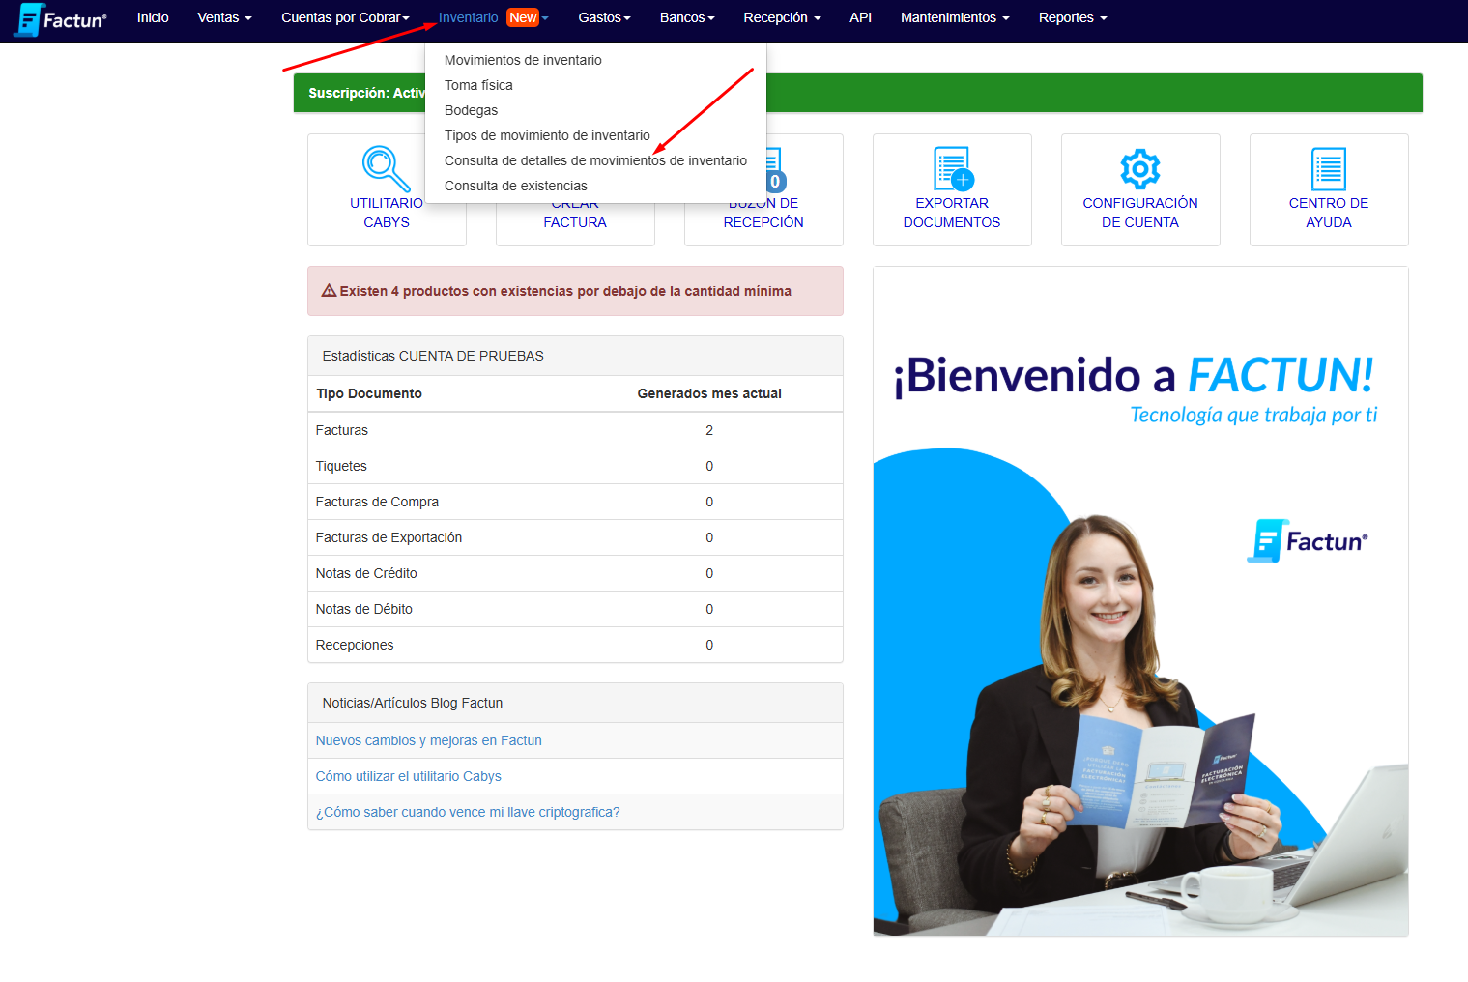Open the BUZÓN DE RECEPCIÓN tile

[x=763, y=222]
